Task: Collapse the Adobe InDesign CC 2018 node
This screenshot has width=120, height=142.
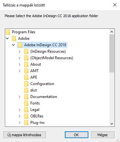Action: 14,45
